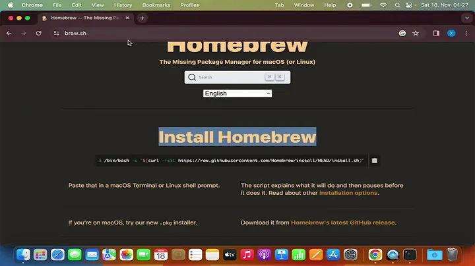Open Numbers from the Dock

coord(299,255)
